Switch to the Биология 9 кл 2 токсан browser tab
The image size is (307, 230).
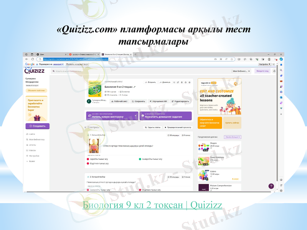(115, 54)
